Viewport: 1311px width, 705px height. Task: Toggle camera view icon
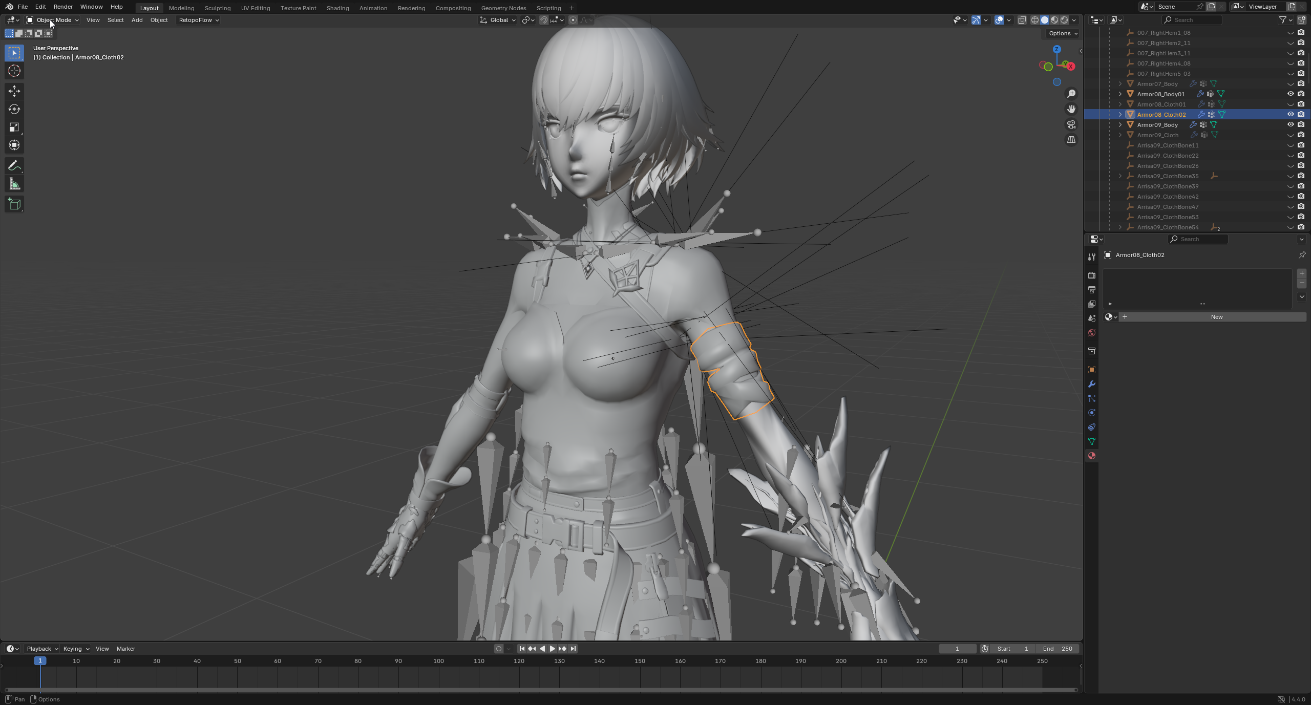point(1071,124)
